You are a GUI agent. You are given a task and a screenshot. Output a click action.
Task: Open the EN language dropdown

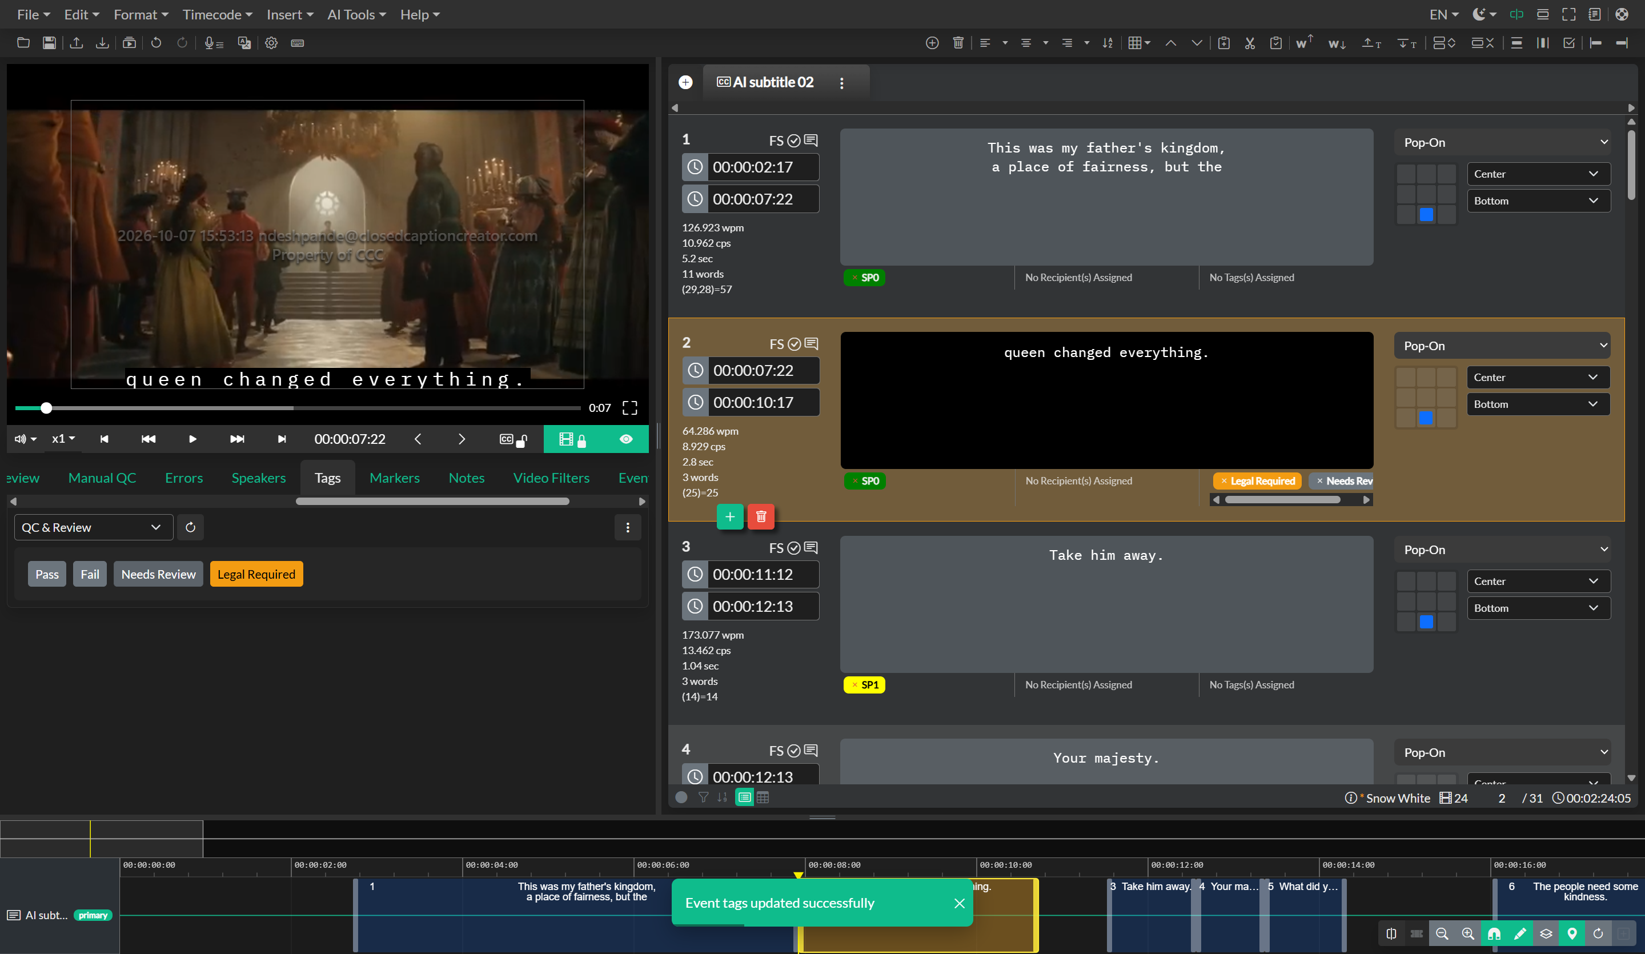click(x=1443, y=14)
